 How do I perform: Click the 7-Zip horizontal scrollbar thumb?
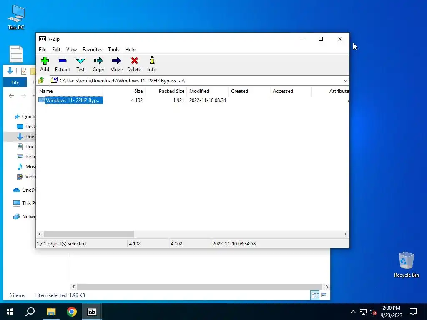pos(89,234)
